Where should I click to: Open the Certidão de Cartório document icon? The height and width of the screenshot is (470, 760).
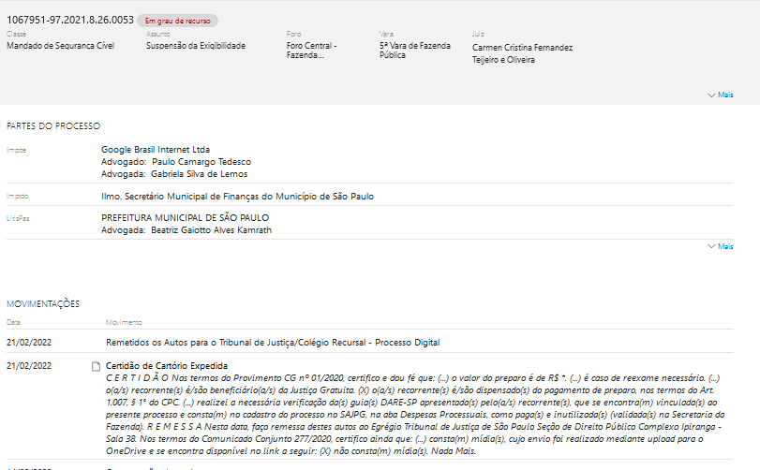click(95, 366)
